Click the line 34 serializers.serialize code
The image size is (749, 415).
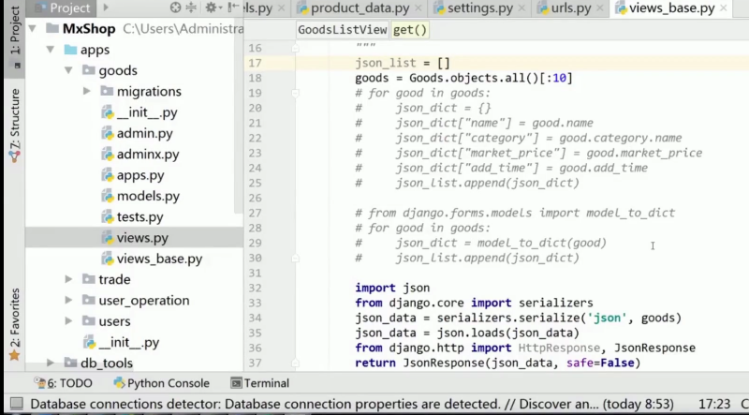tap(518, 318)
